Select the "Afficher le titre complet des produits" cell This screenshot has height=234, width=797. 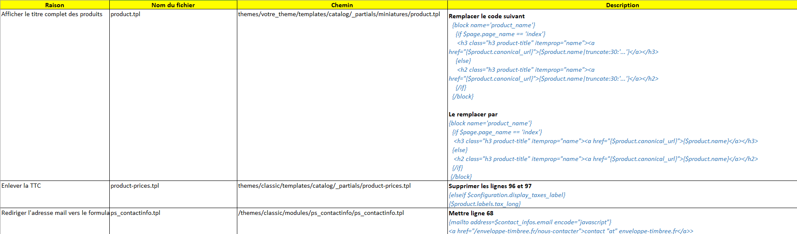click(x=52, y=14)
